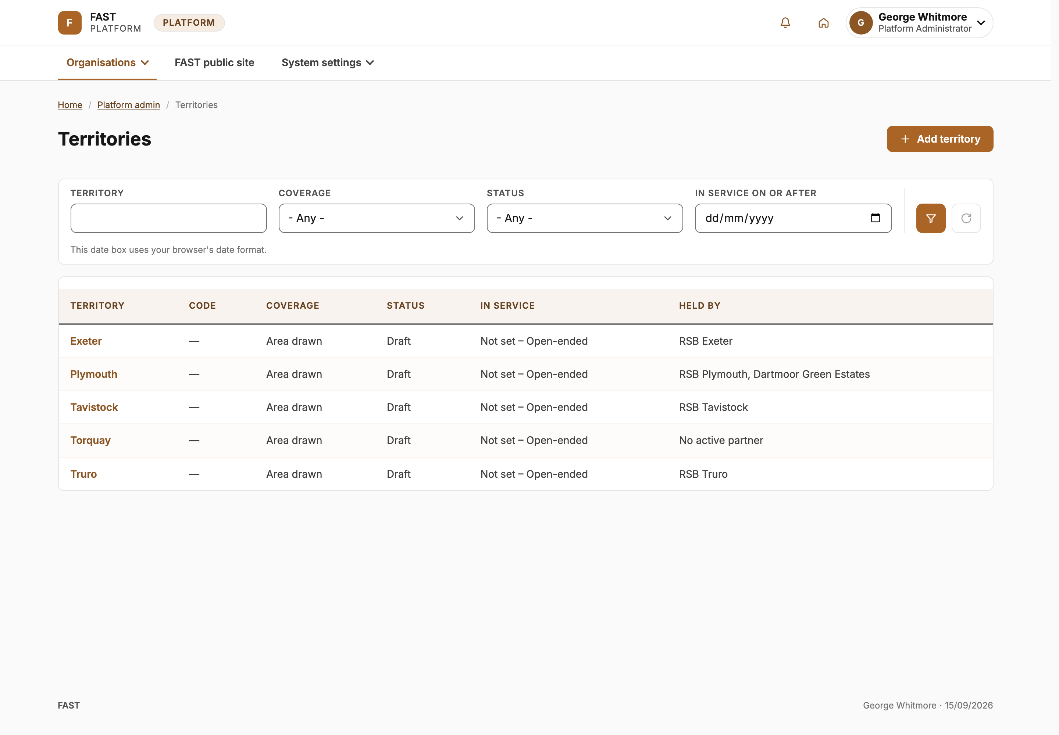Select 'RSB Tavistock' cell
Image resolution: width=1059 pixels, height=735 pixels.
tap(713, 407)
